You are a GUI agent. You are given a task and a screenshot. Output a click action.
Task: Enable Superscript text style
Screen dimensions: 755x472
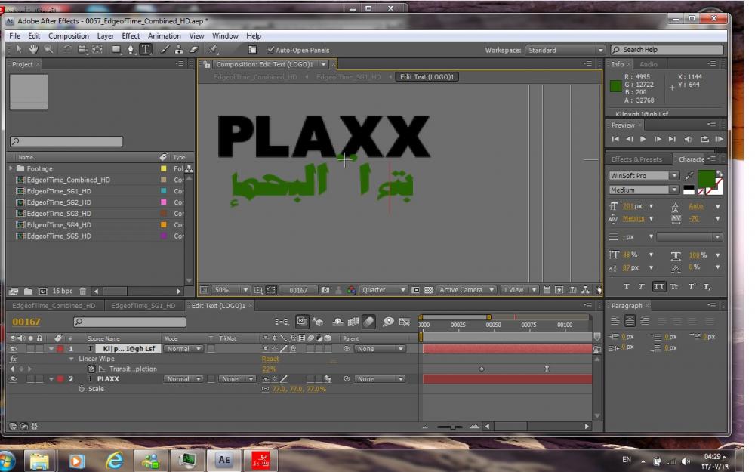pyautogui.click(x=692, y=286)
